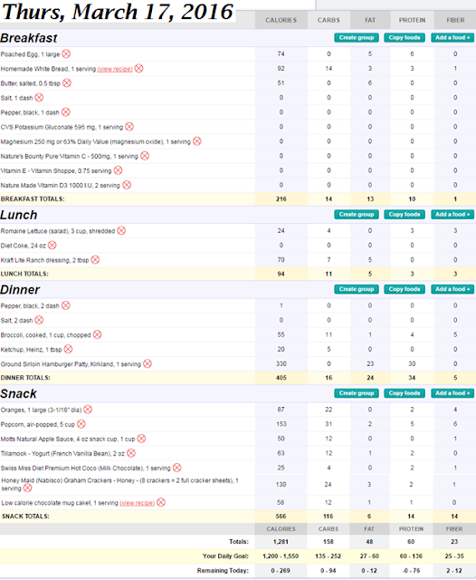
Task: Remove Poached Egg entry with its red X
Action: tap(66, 54)
